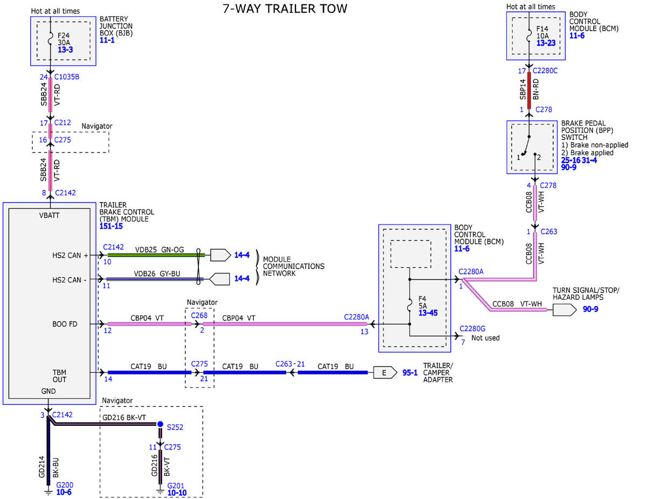Image resolution: width=647 pixels, height=499 pixels.
Task: Open the 95-1 trailer adapter reference
Action: (410, 373)
